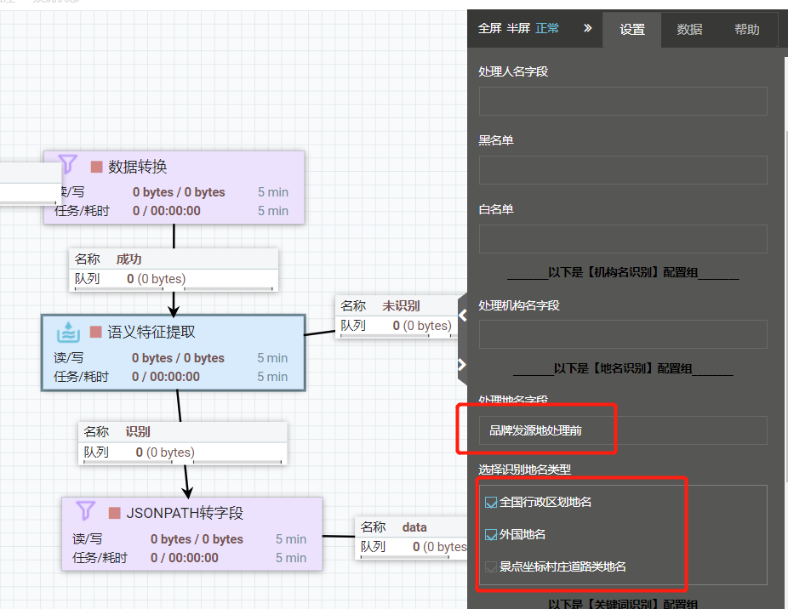788x609 pixels.
Task: Set panel to 正常 size
Action: pyautogui.click(x=547, y=28)
